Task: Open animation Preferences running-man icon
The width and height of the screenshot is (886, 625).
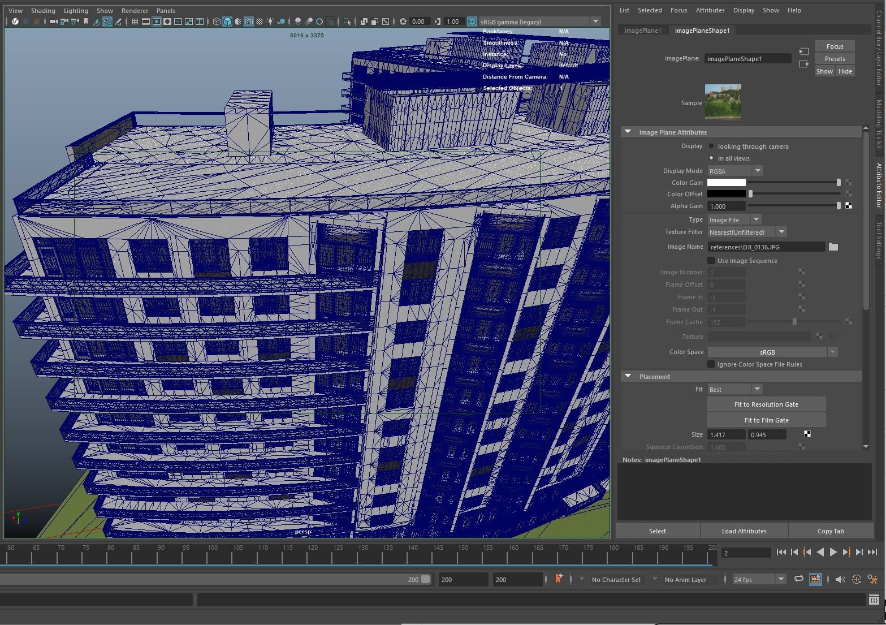Action: (873, 579)
